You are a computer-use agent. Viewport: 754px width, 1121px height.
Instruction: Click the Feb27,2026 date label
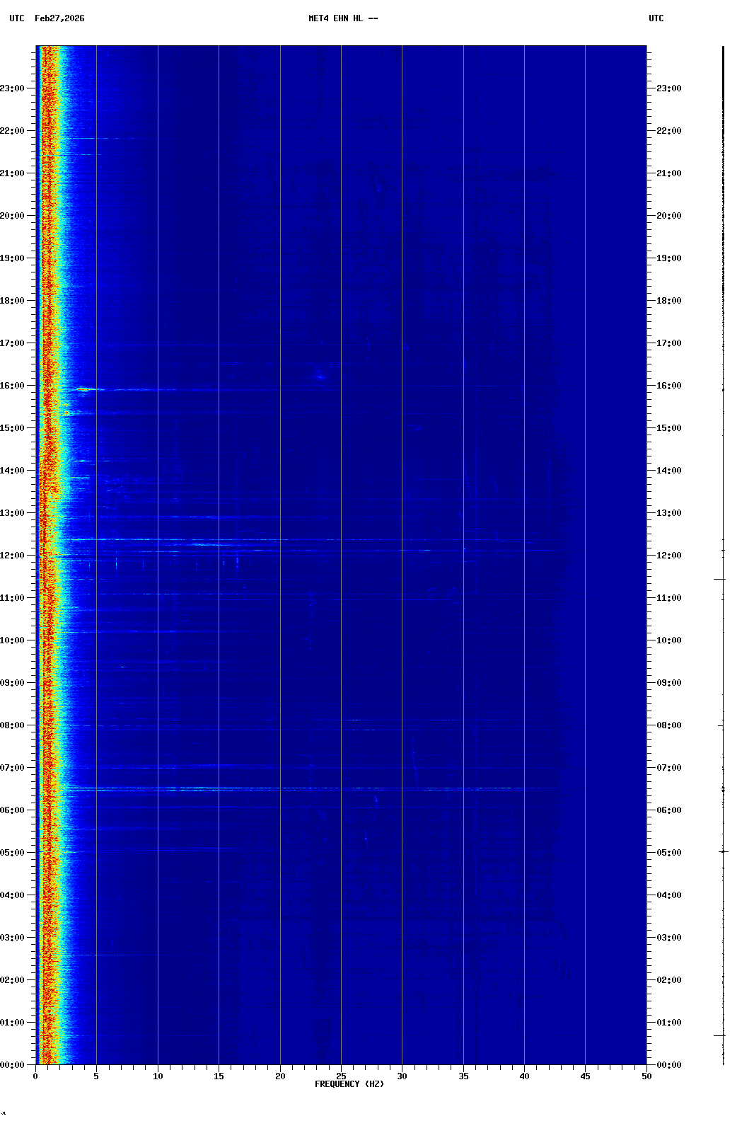59,18
